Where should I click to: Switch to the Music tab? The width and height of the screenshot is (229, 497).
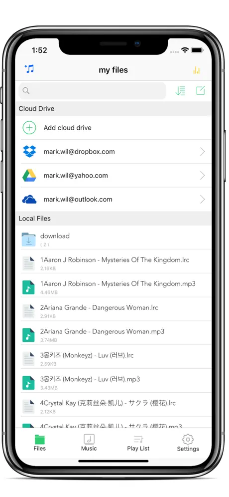pyautogui.click(x=89, y=443)
